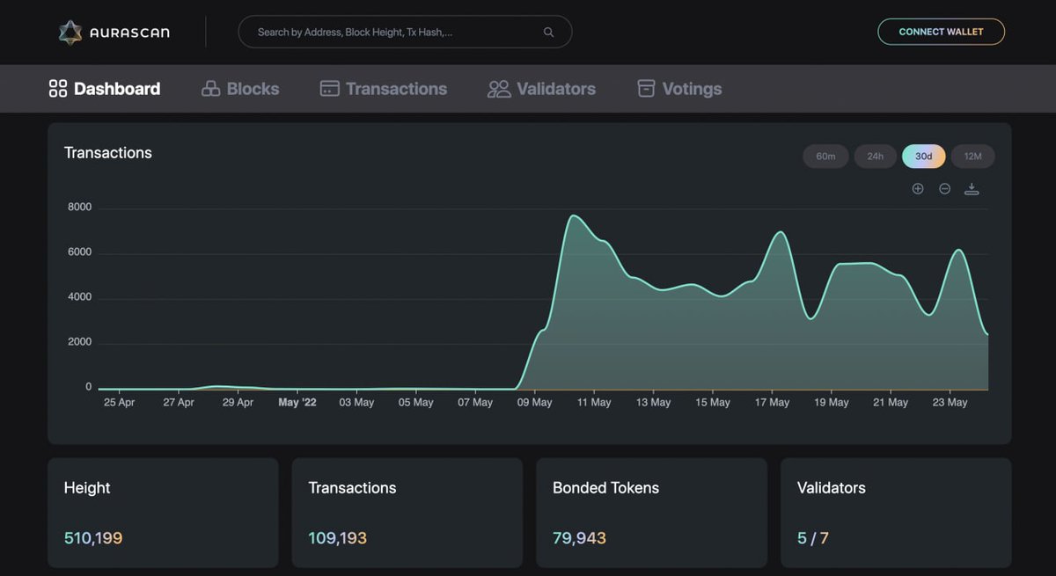Select the 12M chart range
The width and height of the screenshot is (1056, 576).
[972, 157]
